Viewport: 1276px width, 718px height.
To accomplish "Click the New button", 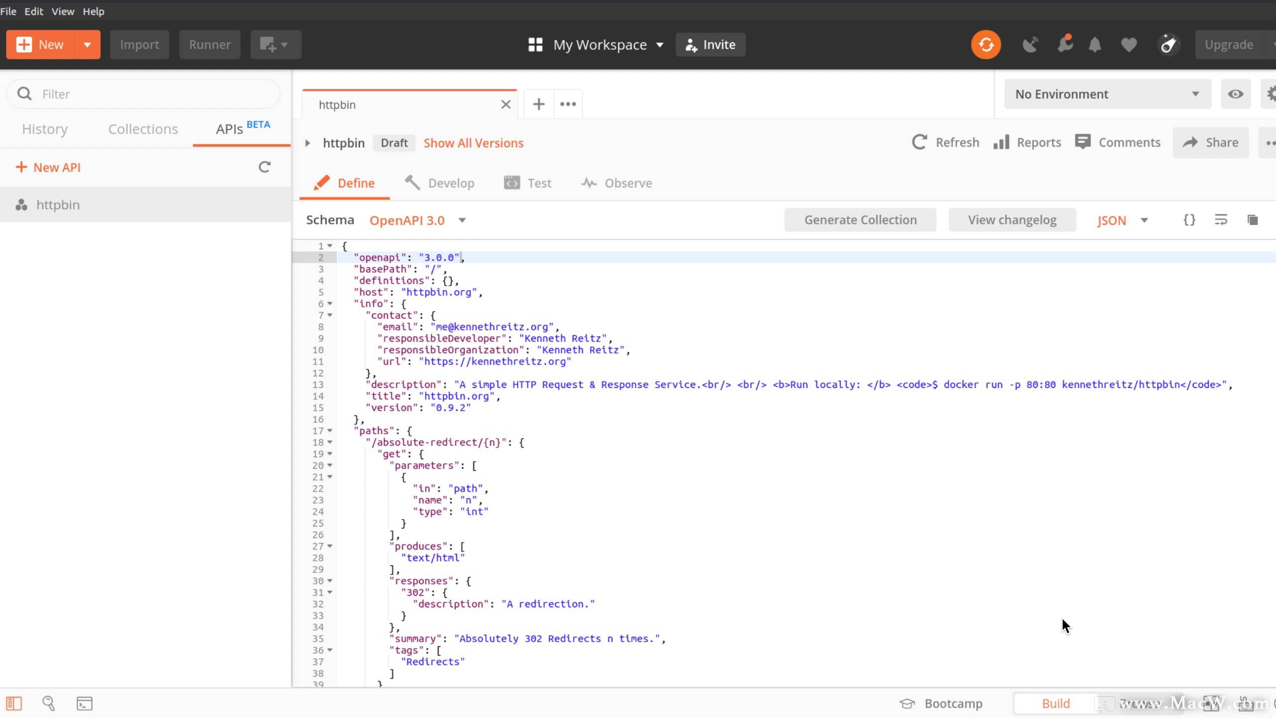I will (40, 45).
